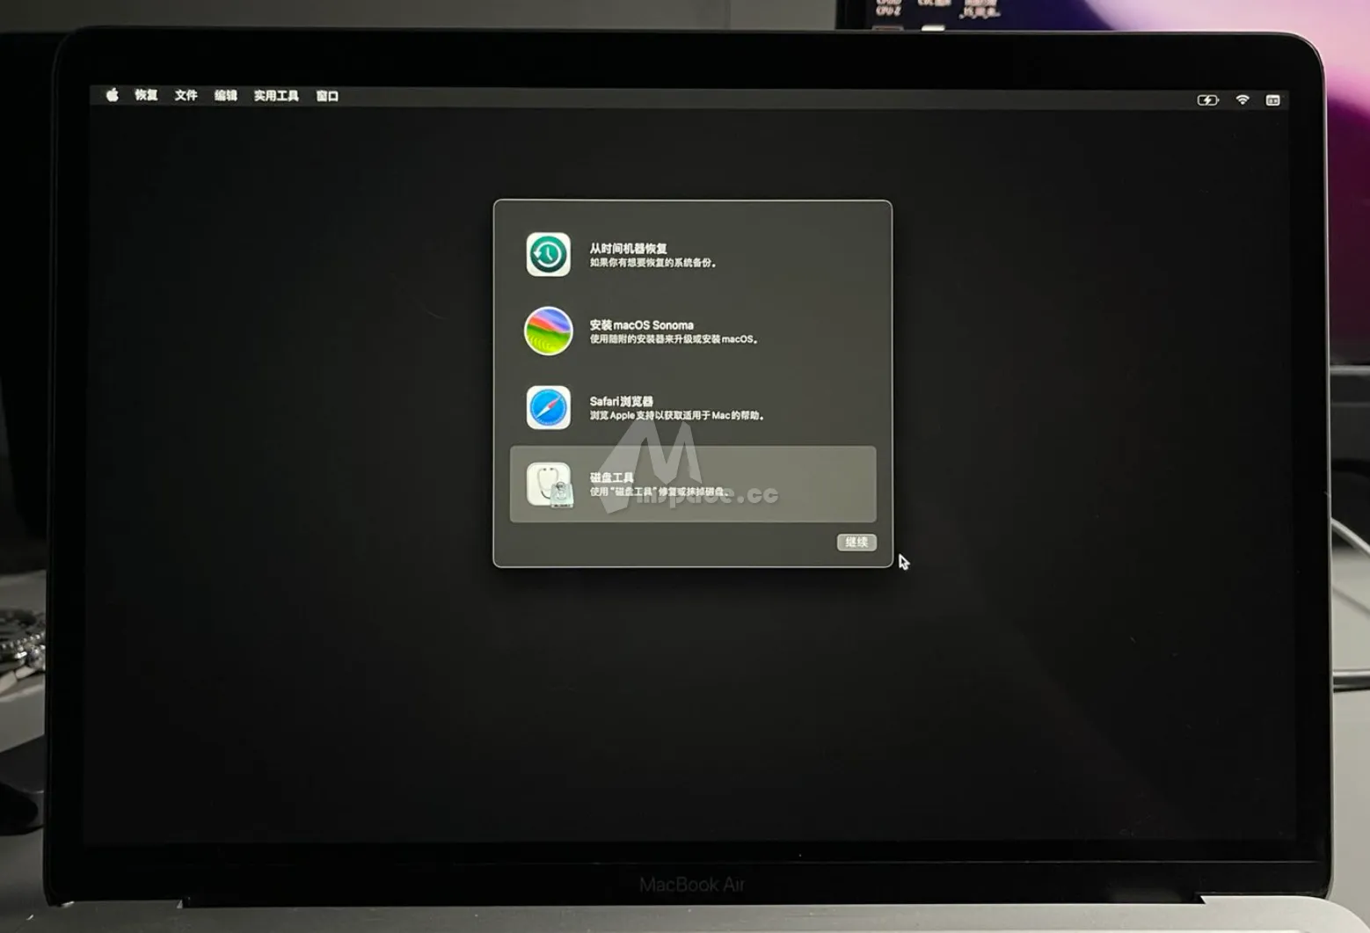
Task: Click the Disk Utility stethoscope icon
Action: pyautogui.click(x=549, y=485)
